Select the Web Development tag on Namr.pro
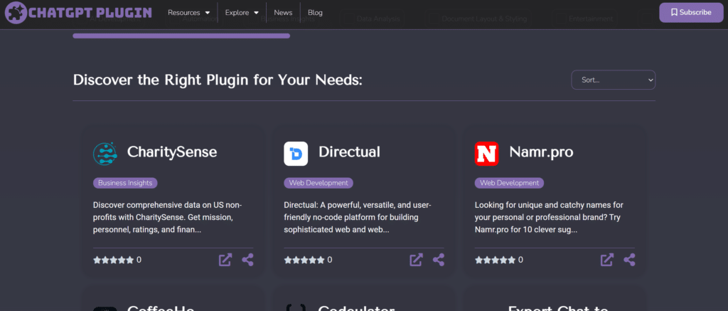This screenshot has height=311, width=728. click(509, 183)
